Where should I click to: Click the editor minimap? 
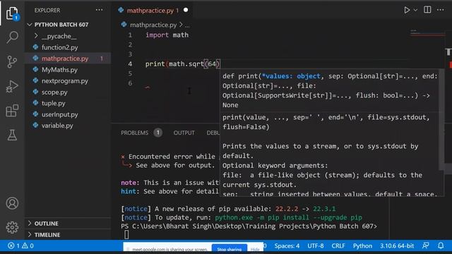(428, 32)
